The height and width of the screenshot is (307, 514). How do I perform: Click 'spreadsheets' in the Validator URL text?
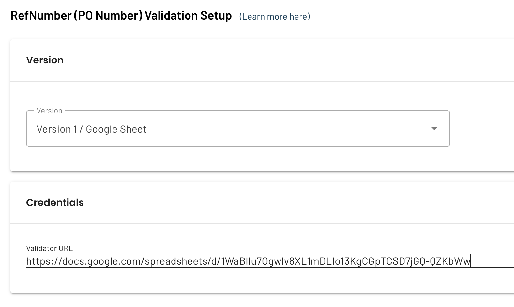pos(176,261)
